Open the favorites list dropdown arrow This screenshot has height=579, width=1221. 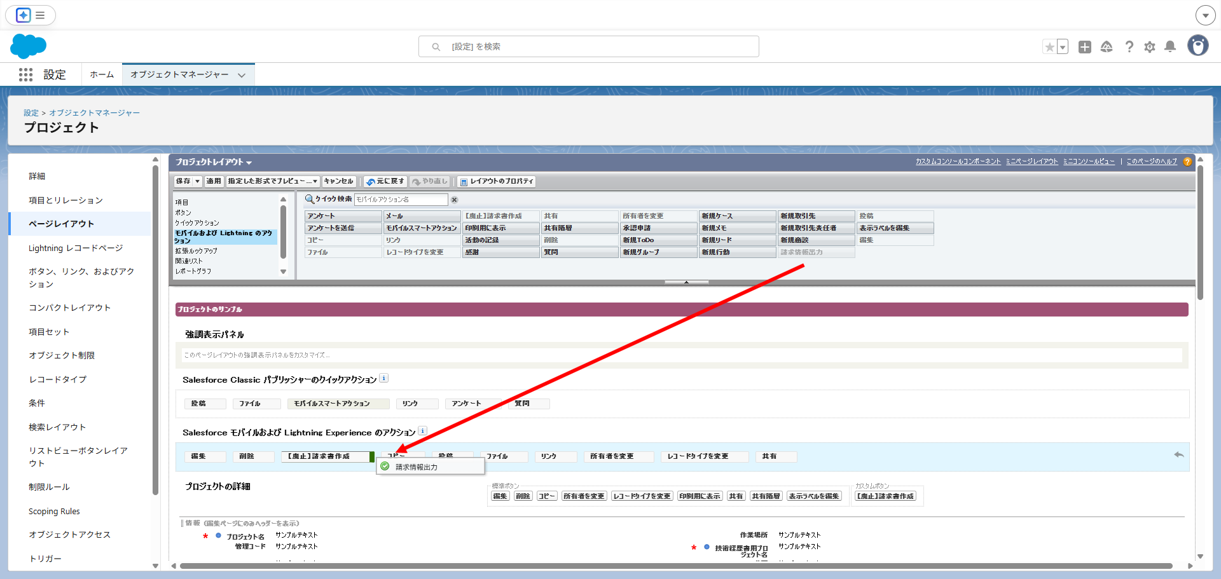pyautogui.click(x=1062, y=46)
